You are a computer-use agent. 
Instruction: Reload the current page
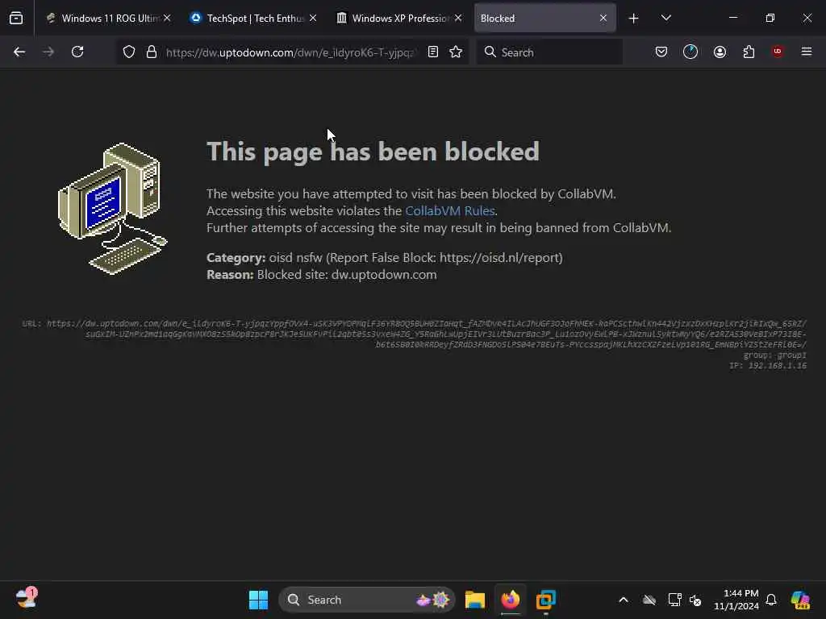tap(77, 52)
